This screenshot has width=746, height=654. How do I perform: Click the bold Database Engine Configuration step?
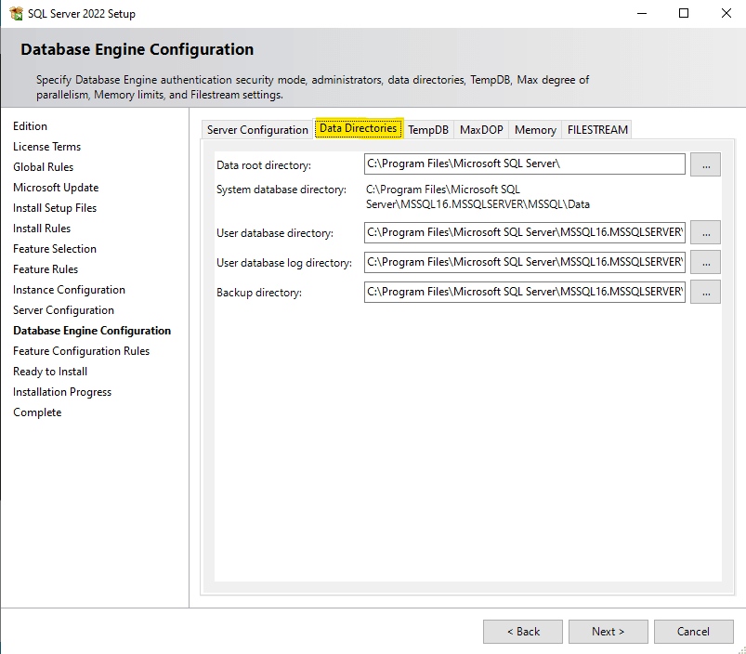[x=92, y=331]
